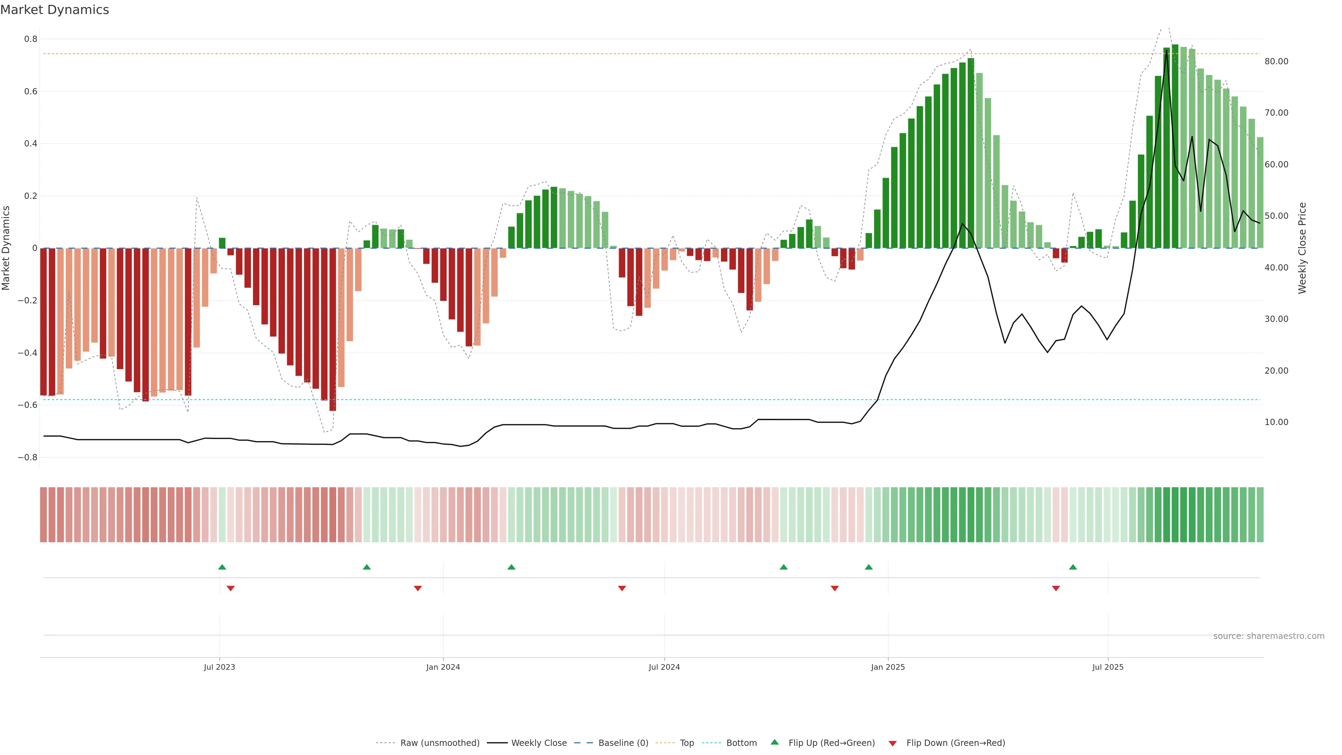This screenshot has height=755, width=1342.
Task: Click the Jul 2024 x-axis label
Action: pos(664,667)
